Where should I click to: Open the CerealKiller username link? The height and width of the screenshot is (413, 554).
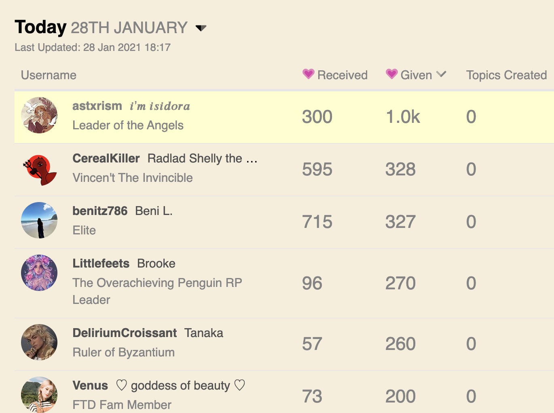click(106, 158)
